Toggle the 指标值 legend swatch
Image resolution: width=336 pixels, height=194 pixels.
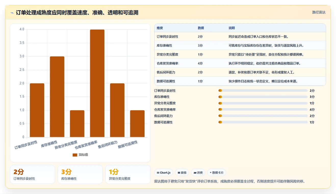(75, 155)
